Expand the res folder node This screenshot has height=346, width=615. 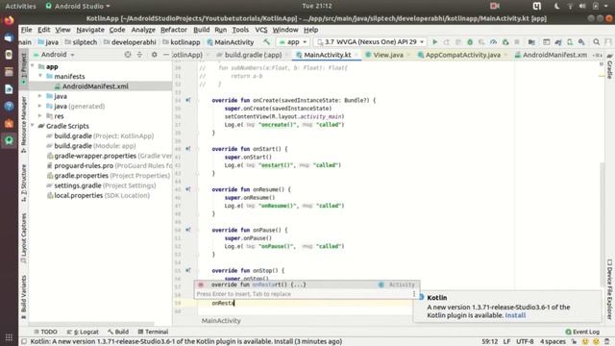coord(40,115)
